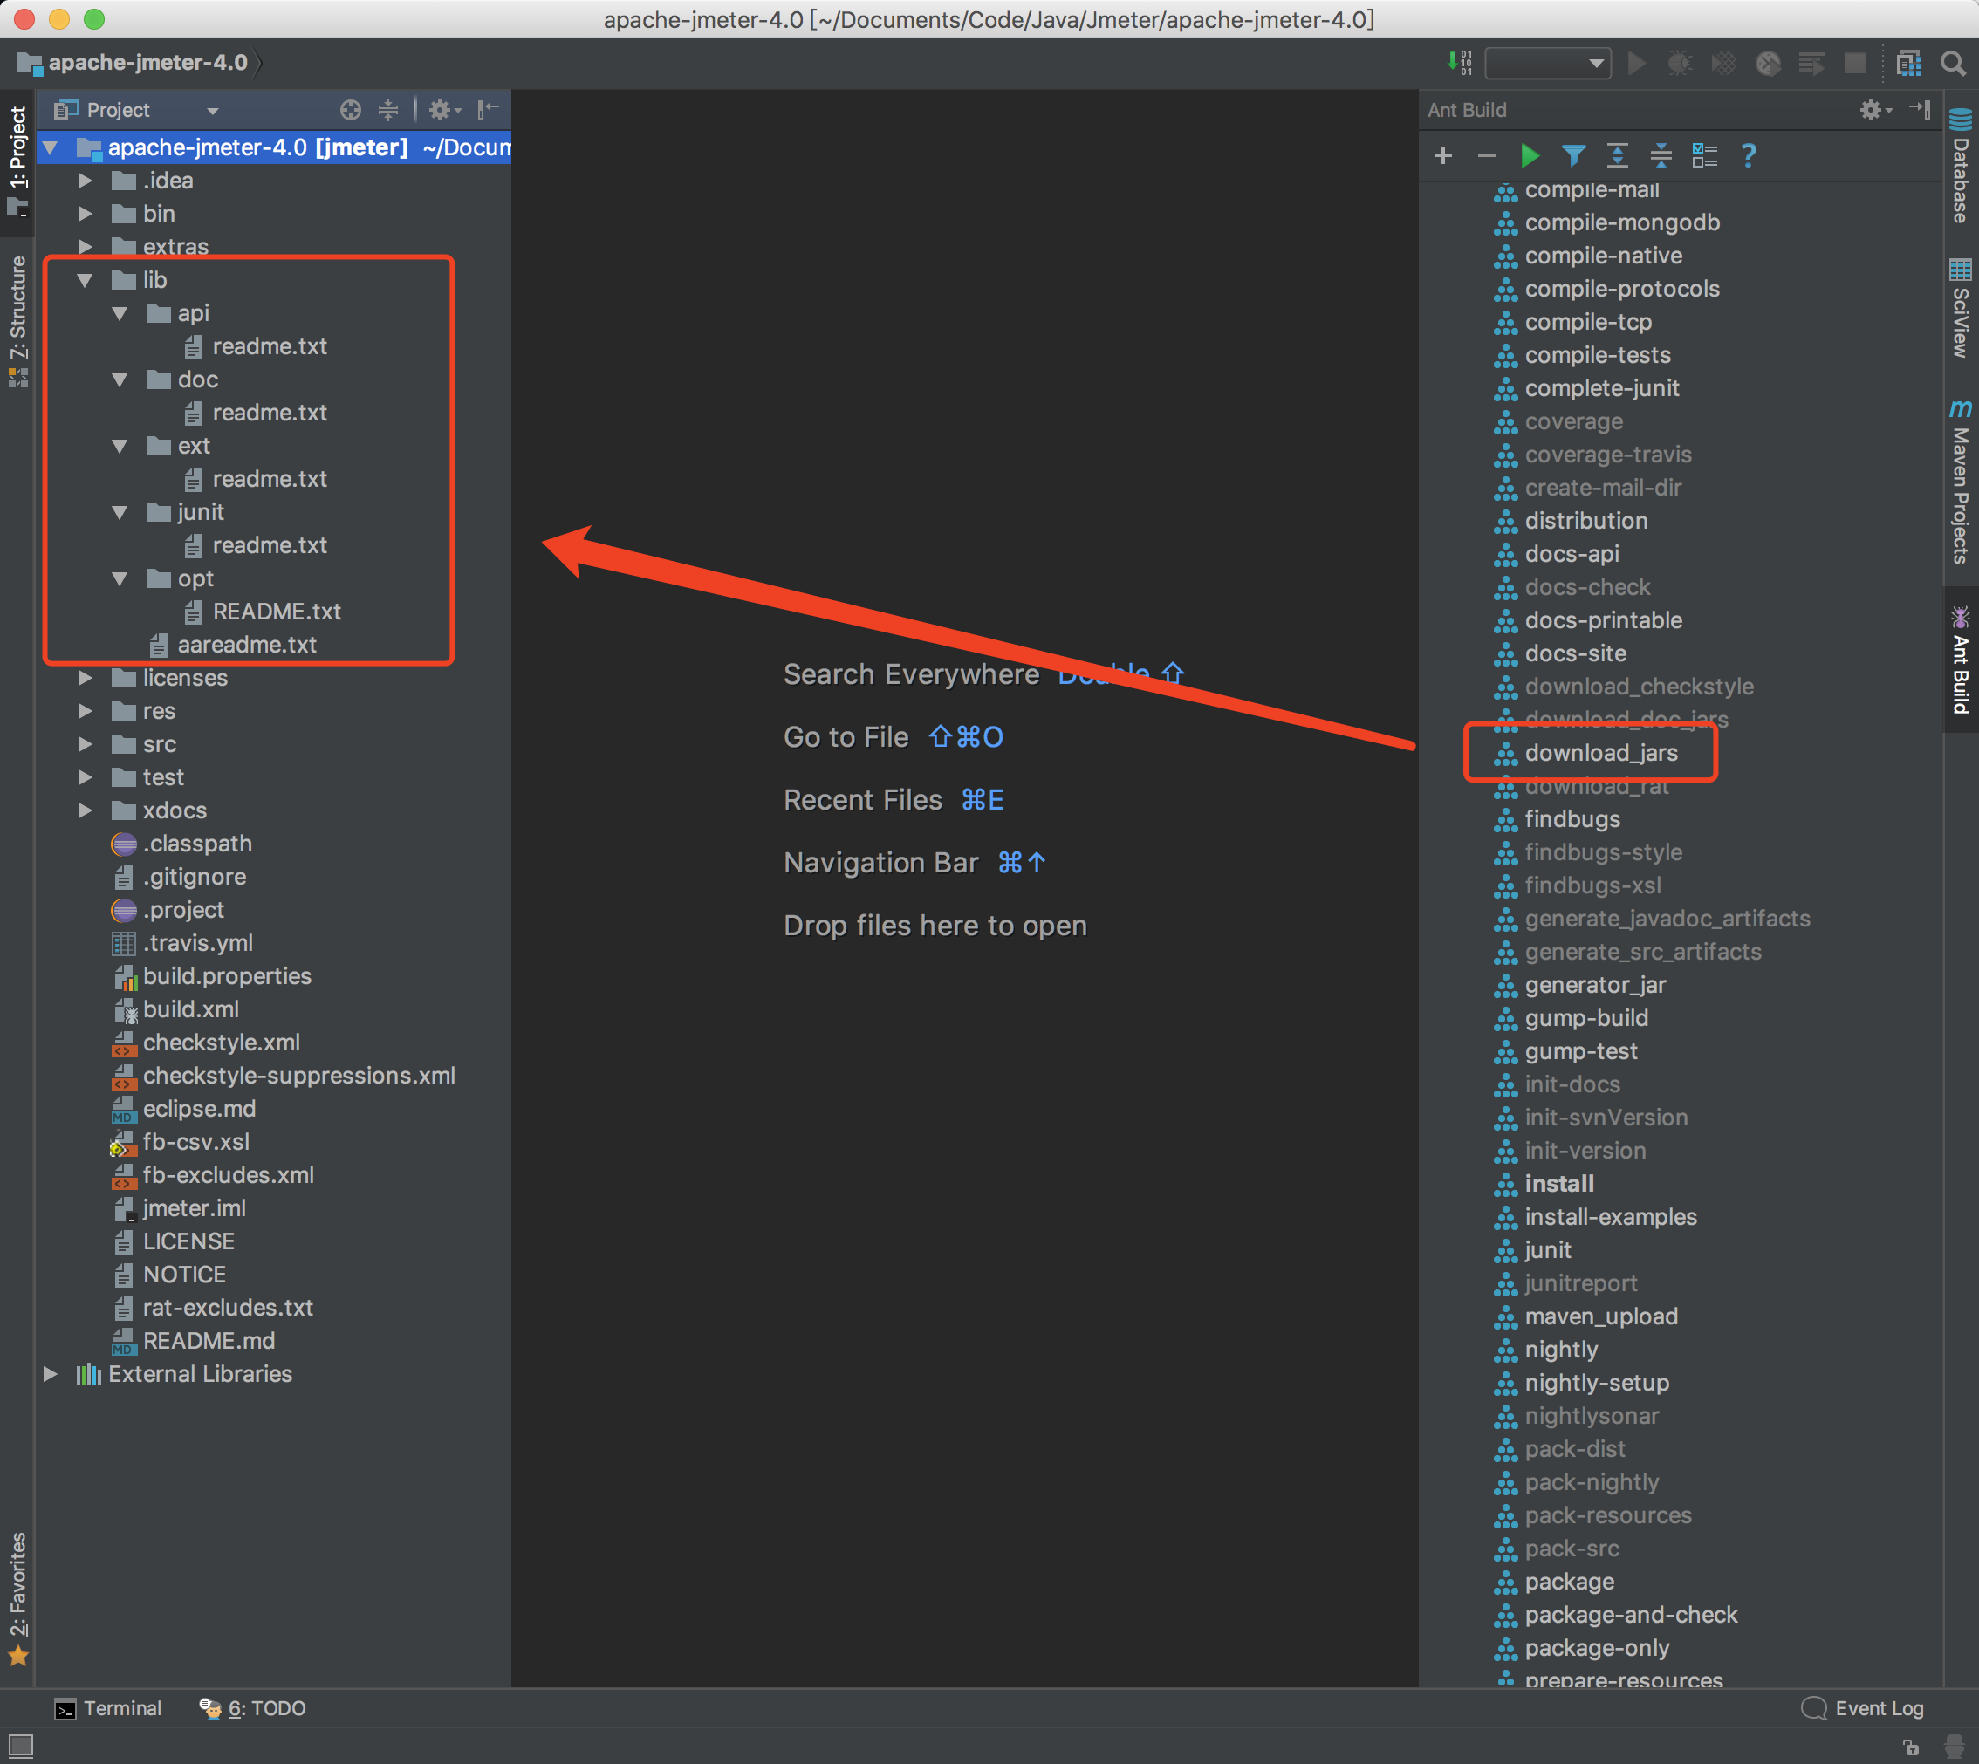Hide the Project tool window
Image resolution: width=1979 pixels, height=1764 pixels.
tap(489, 110)
